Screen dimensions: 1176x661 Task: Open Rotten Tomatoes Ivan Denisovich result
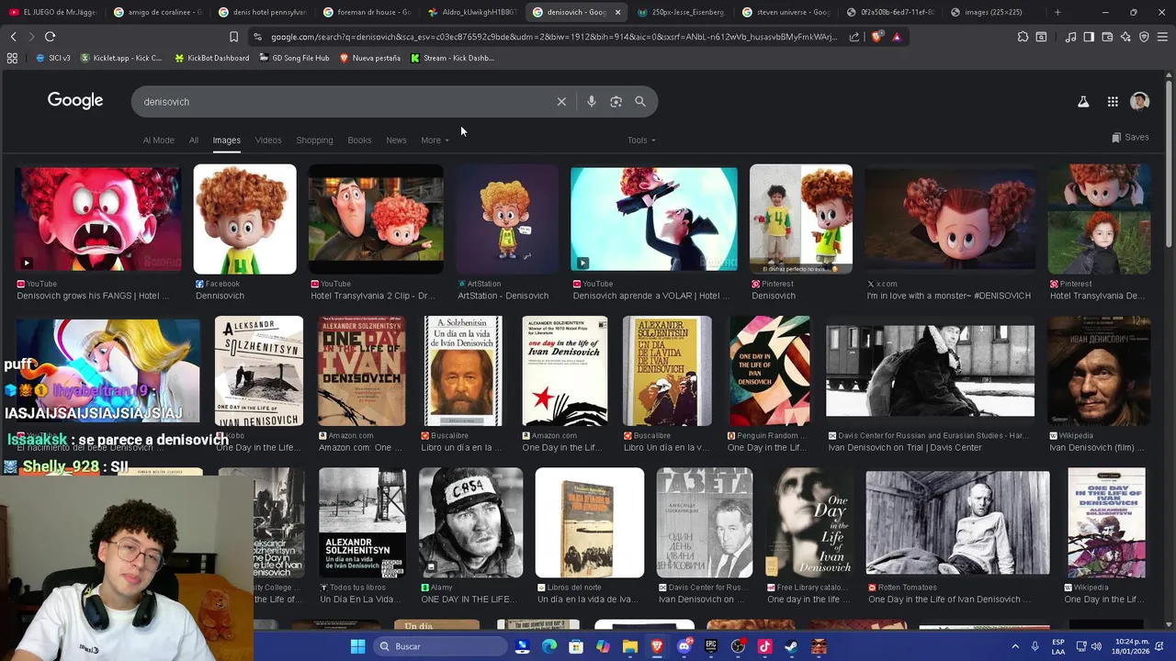coord(957,523)
